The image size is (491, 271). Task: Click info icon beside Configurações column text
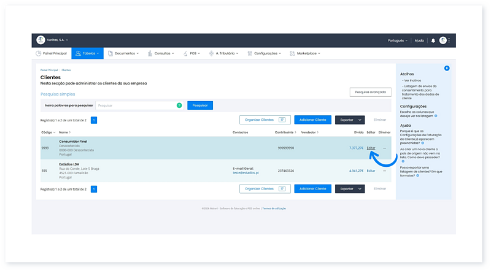436,115
